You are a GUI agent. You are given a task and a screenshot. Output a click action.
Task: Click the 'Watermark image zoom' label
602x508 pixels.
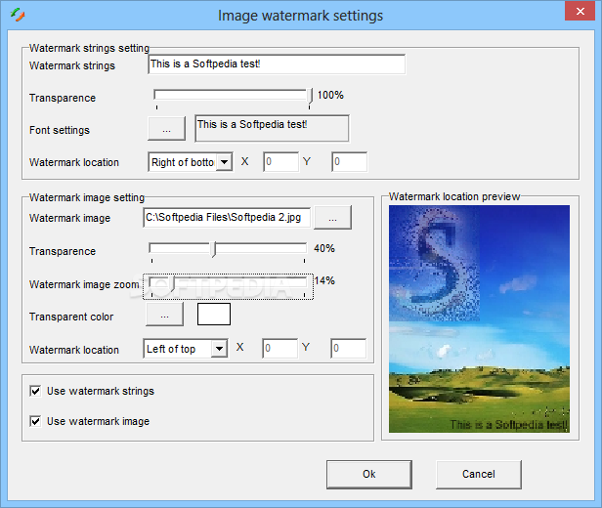(x=84, y=284)
